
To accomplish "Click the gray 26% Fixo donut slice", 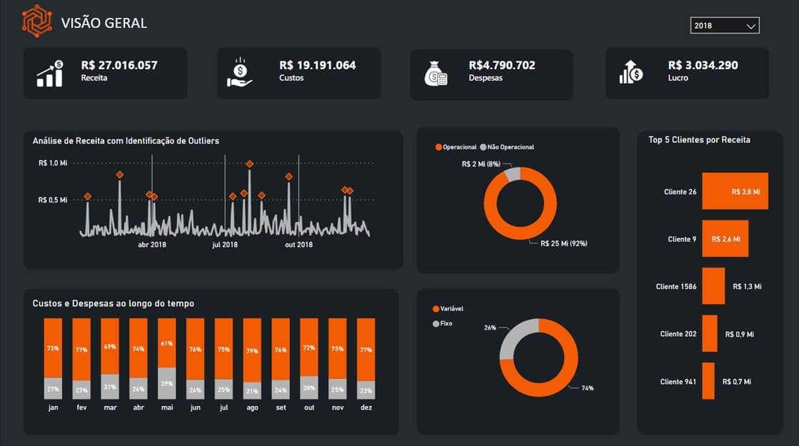I will tap(515, 337).
